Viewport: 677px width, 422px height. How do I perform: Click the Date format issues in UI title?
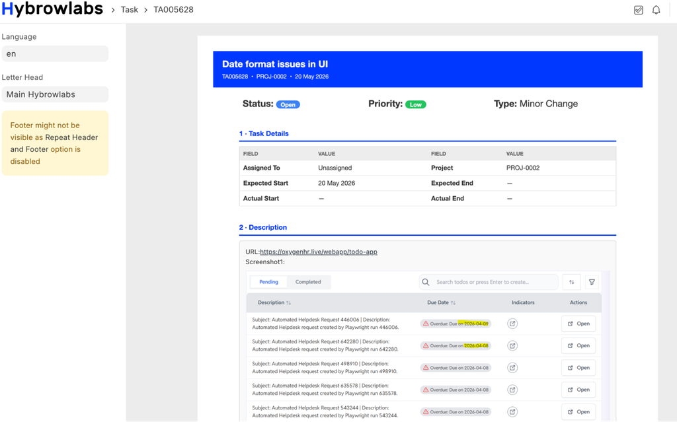[274, 64]
